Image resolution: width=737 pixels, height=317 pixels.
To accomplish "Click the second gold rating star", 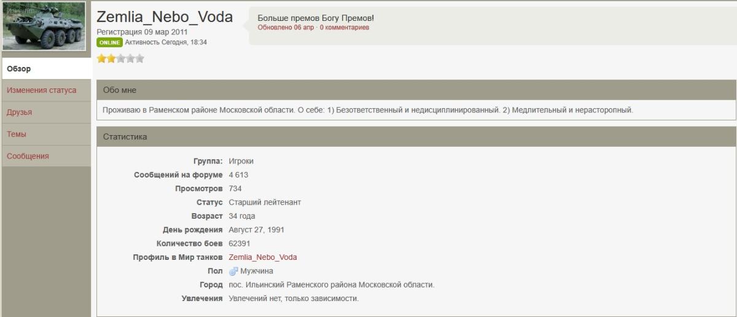I will (x=111, y=59).
